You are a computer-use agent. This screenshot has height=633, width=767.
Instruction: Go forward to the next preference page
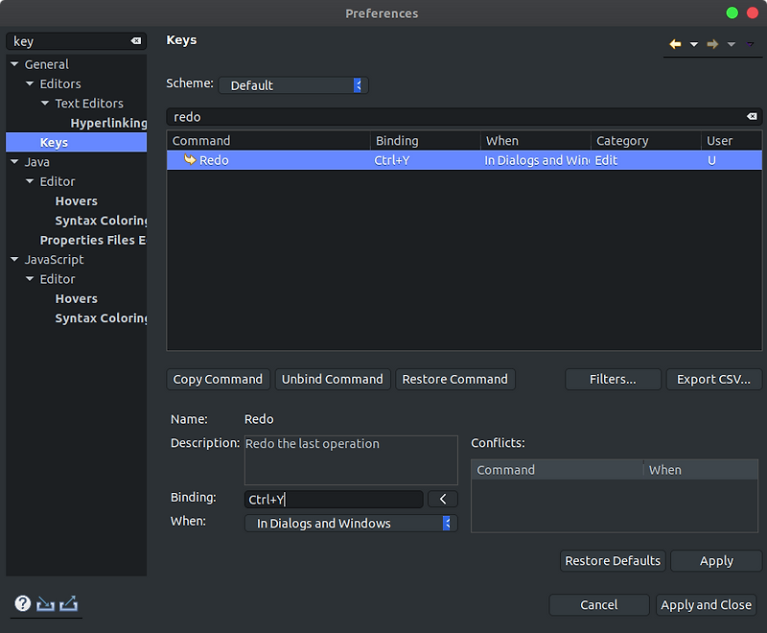point(715,43)
